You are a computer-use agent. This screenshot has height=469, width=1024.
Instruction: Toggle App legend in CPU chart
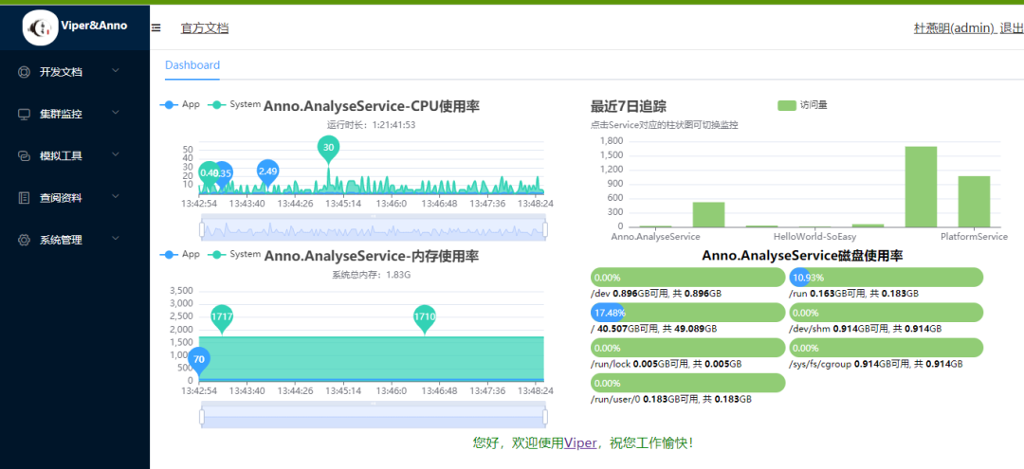(x=180, y=104)
